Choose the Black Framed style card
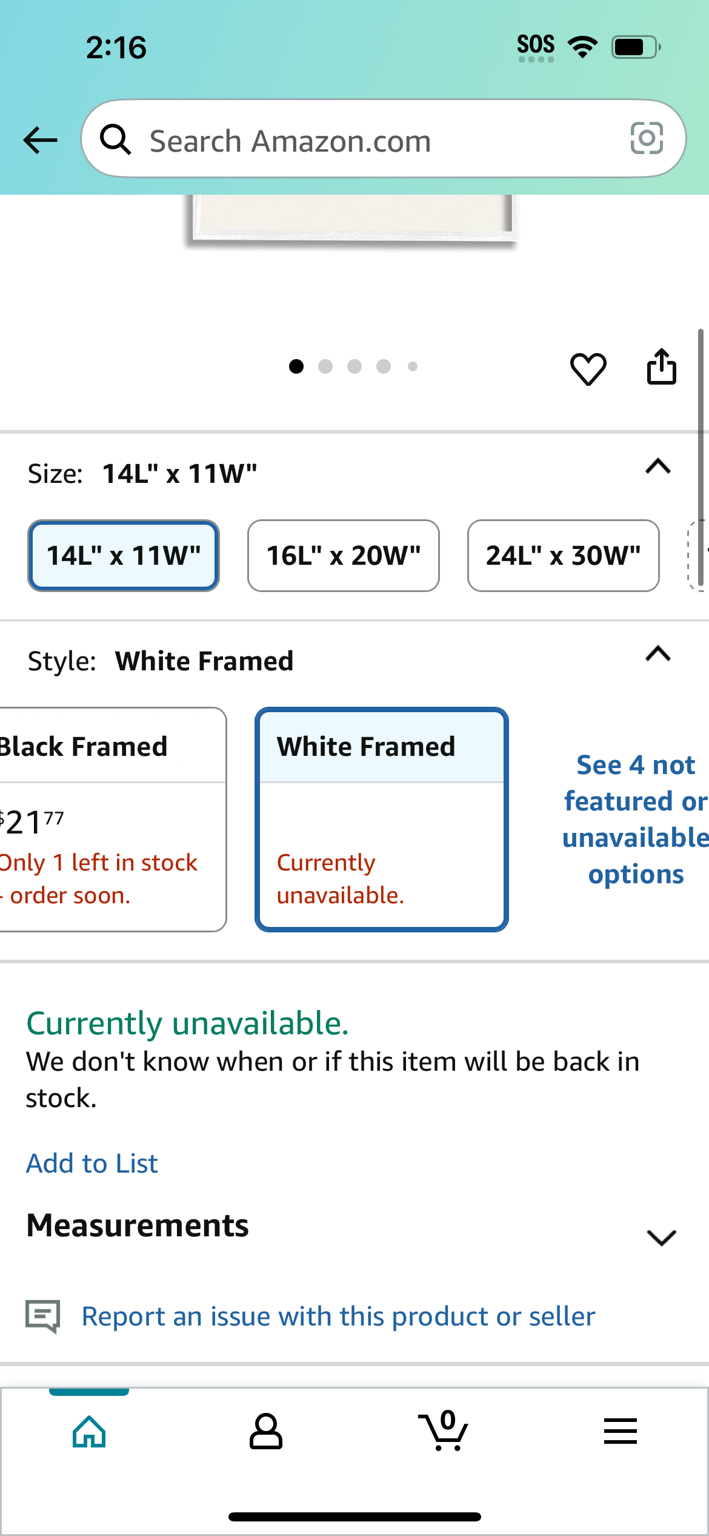 tap(113, 820)
